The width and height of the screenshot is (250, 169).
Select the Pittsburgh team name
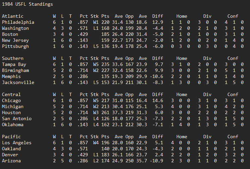click(x=15, y=47)
